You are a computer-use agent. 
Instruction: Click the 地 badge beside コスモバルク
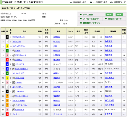[14, 91]
